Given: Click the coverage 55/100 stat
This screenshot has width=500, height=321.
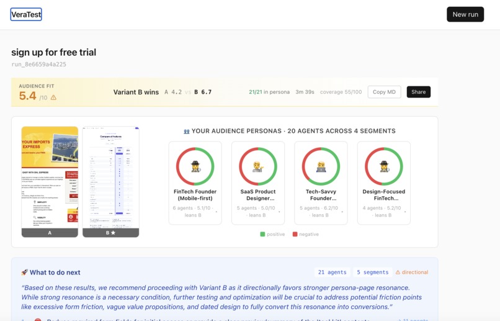Looking at the screenshot, I should tap(341, 92).
